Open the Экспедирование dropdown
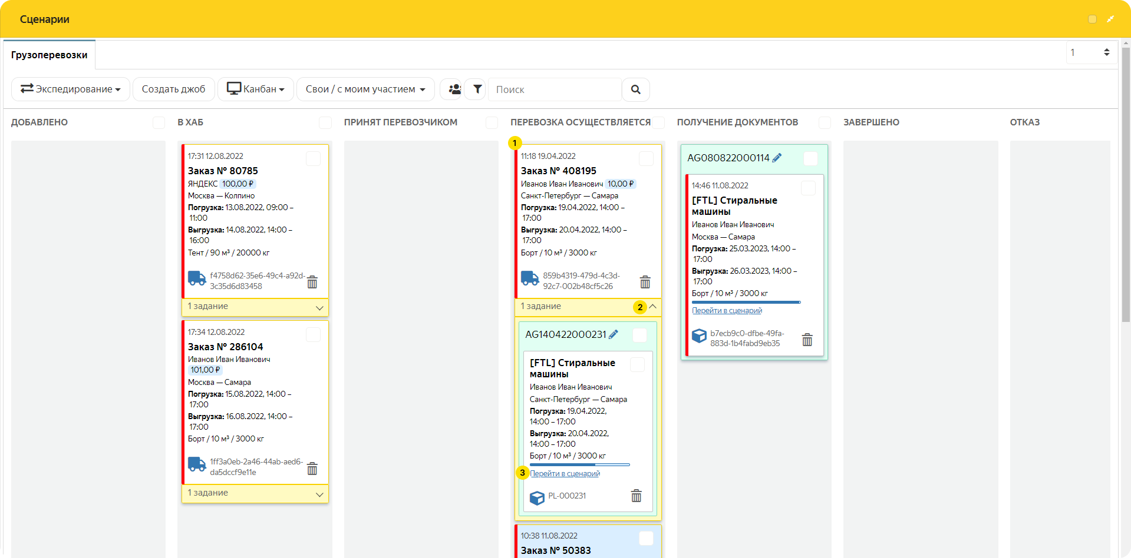The image size is (1131, 558). tap(71, 89)
